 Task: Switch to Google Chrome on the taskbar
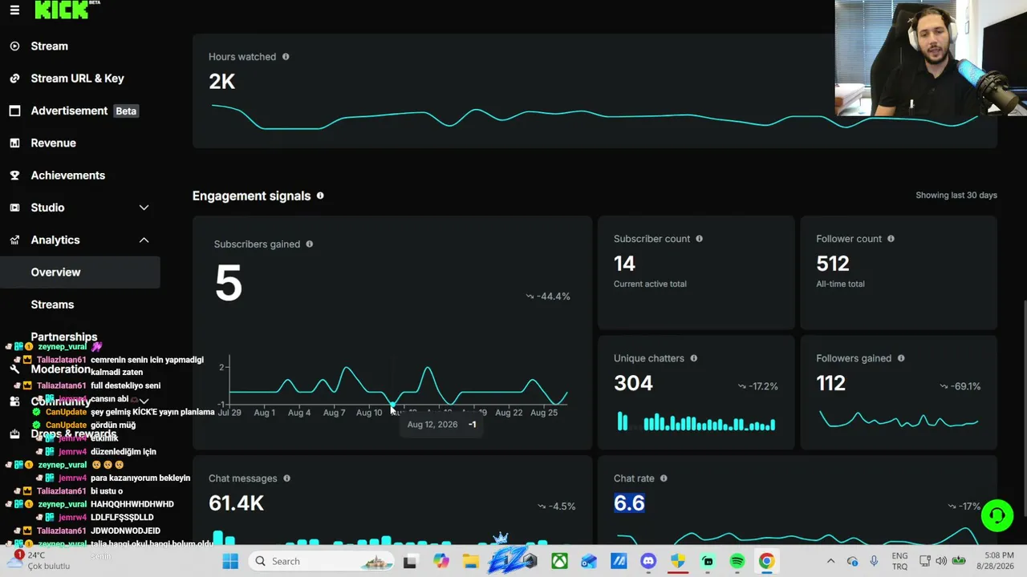click(x=767, y=561)
